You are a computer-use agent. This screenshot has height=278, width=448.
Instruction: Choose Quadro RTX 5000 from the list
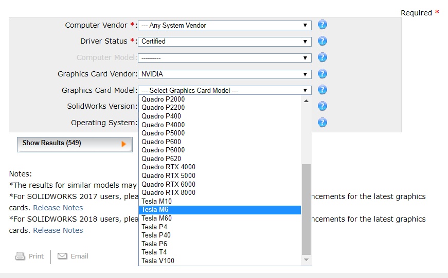tap(220, 175)
